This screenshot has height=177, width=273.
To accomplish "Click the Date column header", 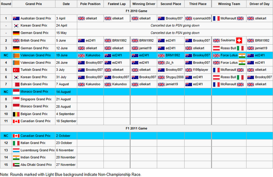I will point(66,4).
